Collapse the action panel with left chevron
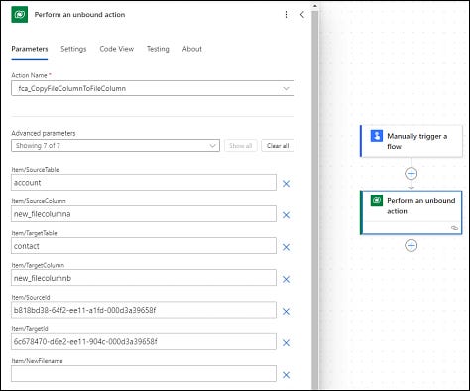Image resolution: width=470 pixels, height=391 pixels. point(302,15)
